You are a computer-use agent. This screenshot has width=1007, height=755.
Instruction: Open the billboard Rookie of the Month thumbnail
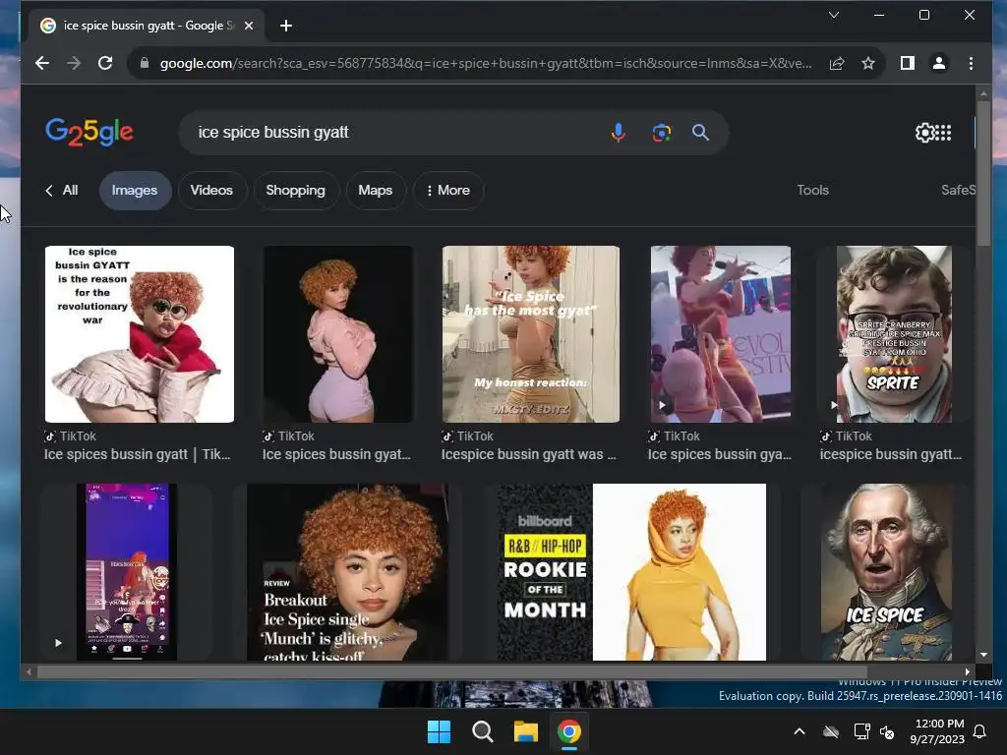point(631,571)
